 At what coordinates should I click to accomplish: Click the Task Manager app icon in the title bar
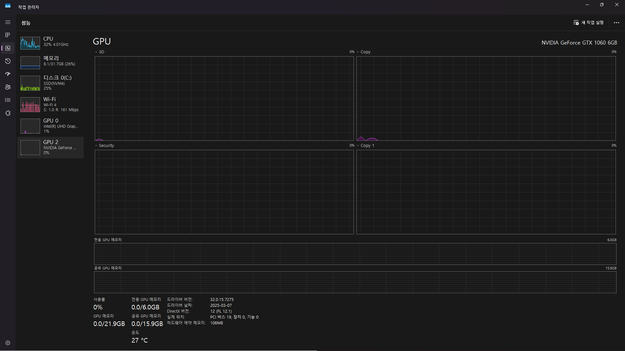point(8,6)
